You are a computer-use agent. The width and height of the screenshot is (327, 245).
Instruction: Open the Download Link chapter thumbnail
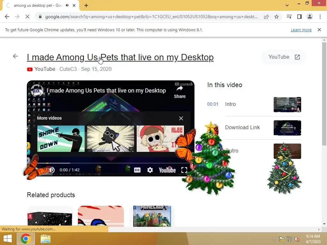(x=287, y=128)
